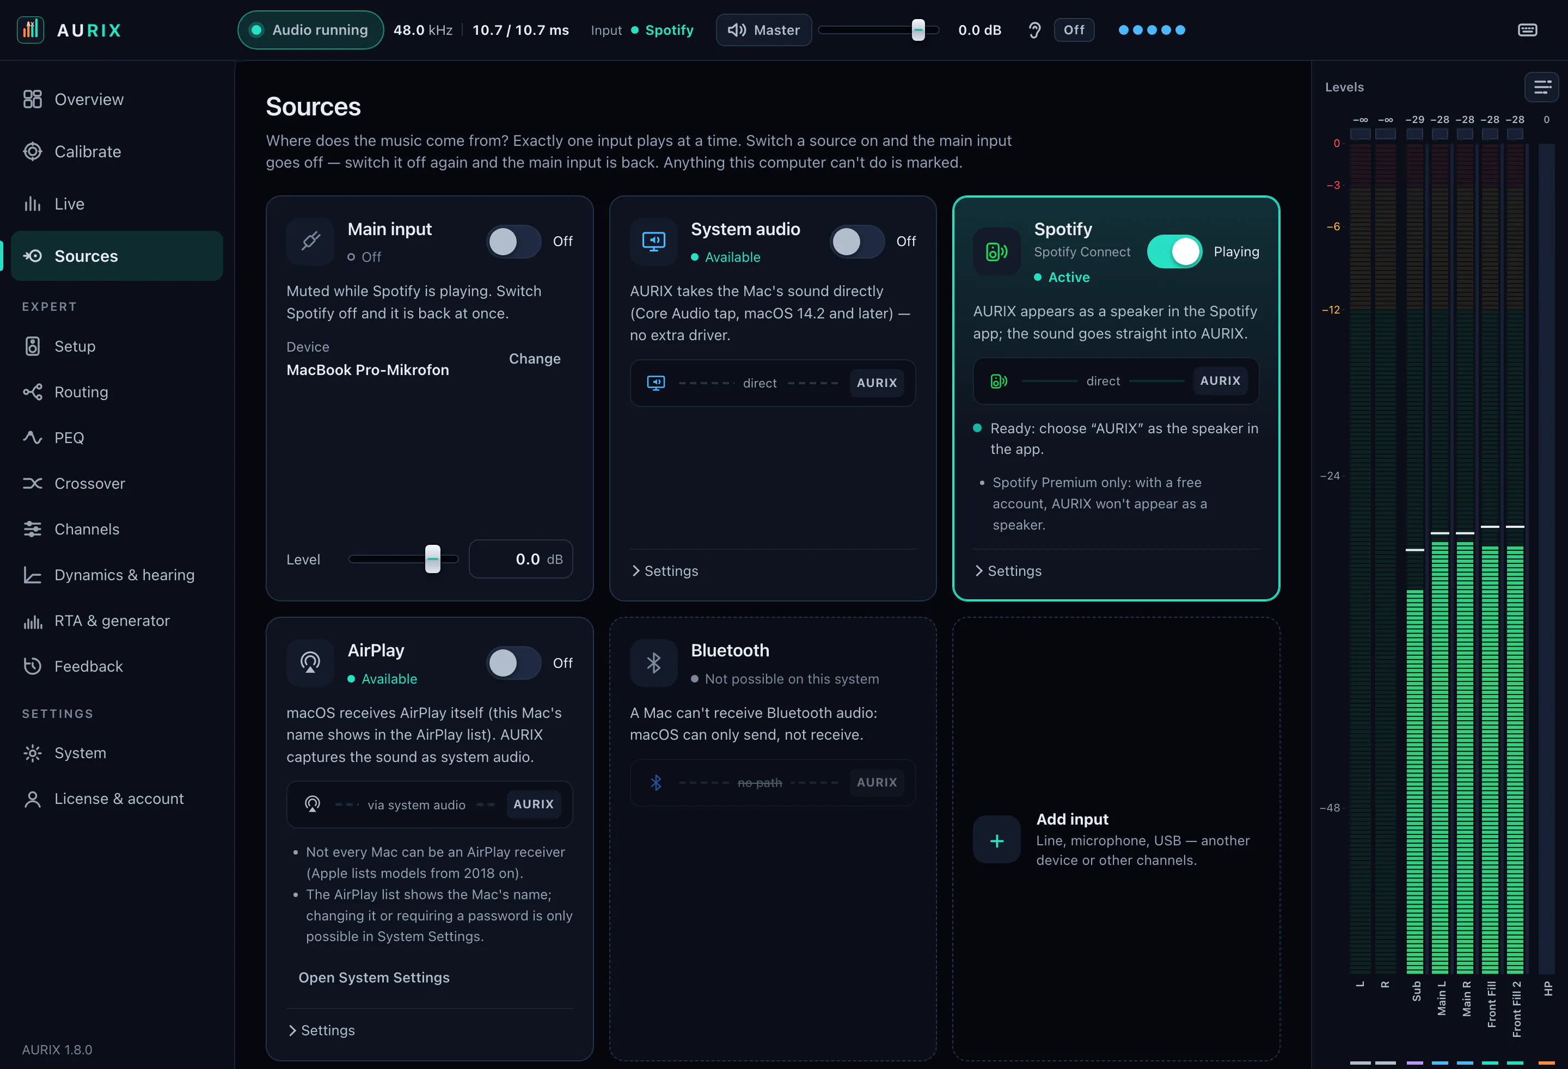The height and width of the screenshot is (1069, 1568).
Task: Open the Master output selector
Action: click(764, 30)
